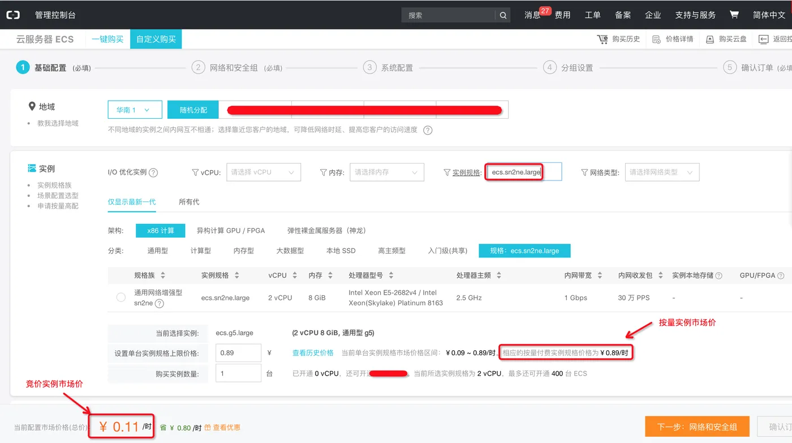This screenshot has height=443, width=792.
Task: Sort the table by 处理器型号 column
Action: 391,276
